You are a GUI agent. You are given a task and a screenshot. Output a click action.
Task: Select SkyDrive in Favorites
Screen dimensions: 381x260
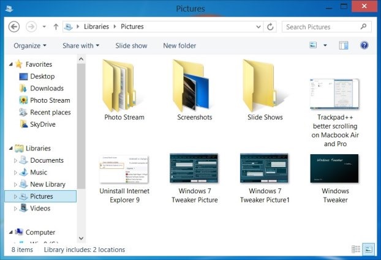tap(43, 124)
